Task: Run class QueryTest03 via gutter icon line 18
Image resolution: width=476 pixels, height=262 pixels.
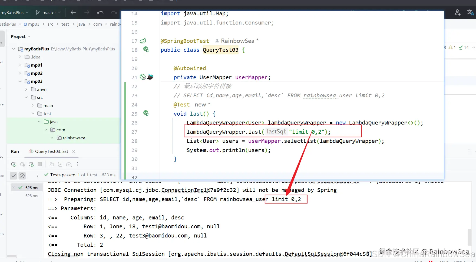Action: 146,49
